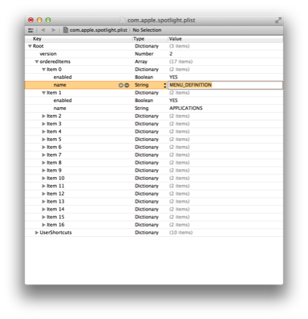
Task: Go back with the left arrow
Action: (x=43, y=30)
